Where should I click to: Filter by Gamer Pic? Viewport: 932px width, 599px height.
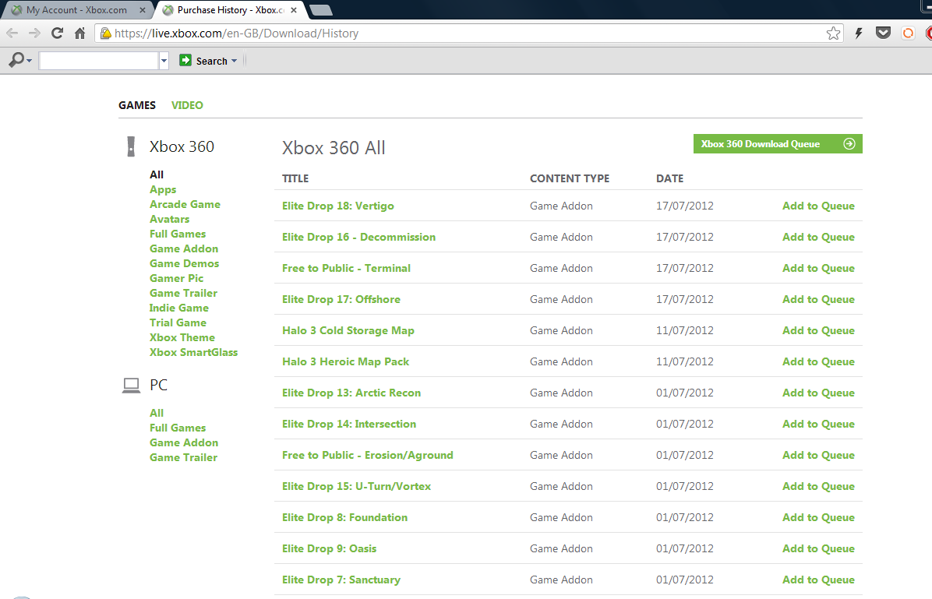click(177, 278)
